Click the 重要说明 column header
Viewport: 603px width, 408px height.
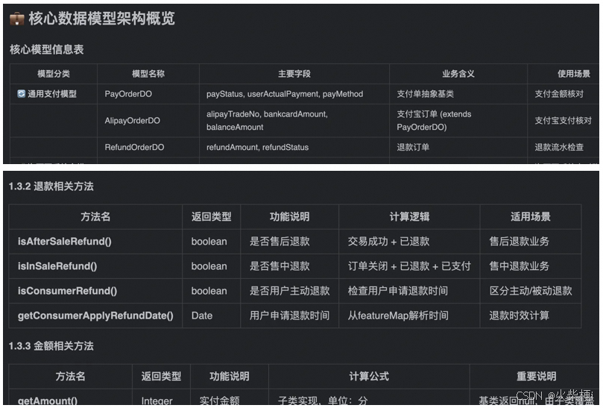536,376
